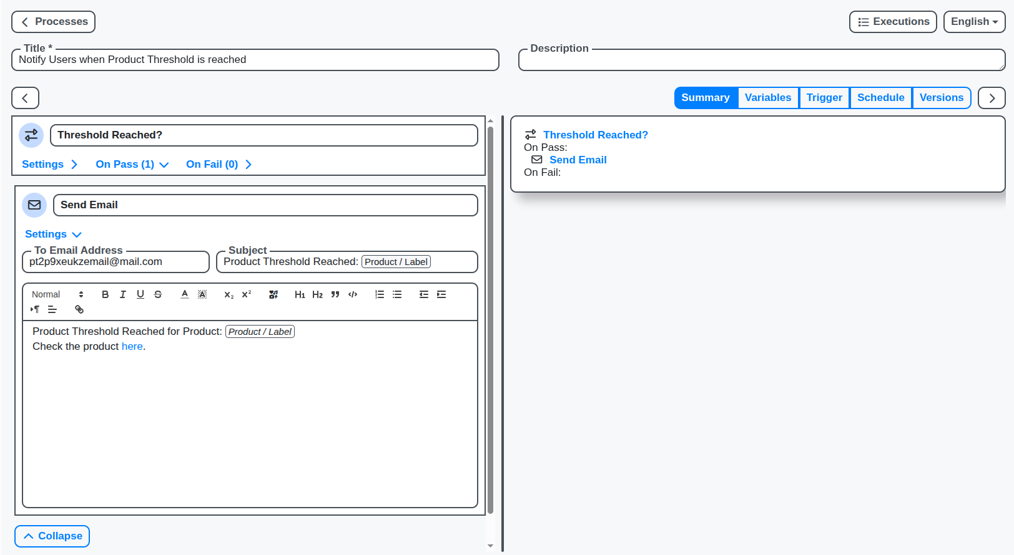
Task: Switch to the Trigger tab
Action: point(824,98)
